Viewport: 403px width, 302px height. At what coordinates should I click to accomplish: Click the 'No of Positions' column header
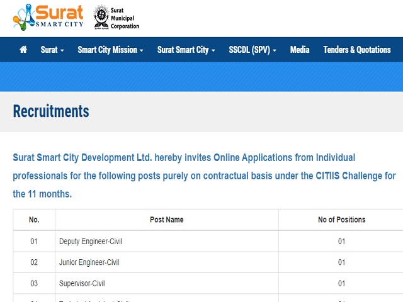pyautogui.click(x=341, y=220)
